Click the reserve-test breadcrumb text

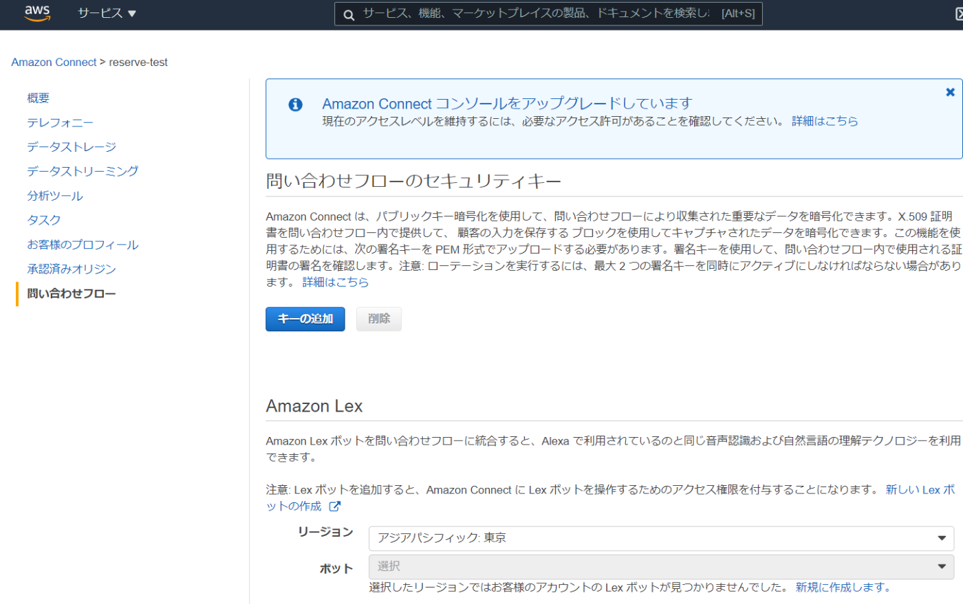138,62
